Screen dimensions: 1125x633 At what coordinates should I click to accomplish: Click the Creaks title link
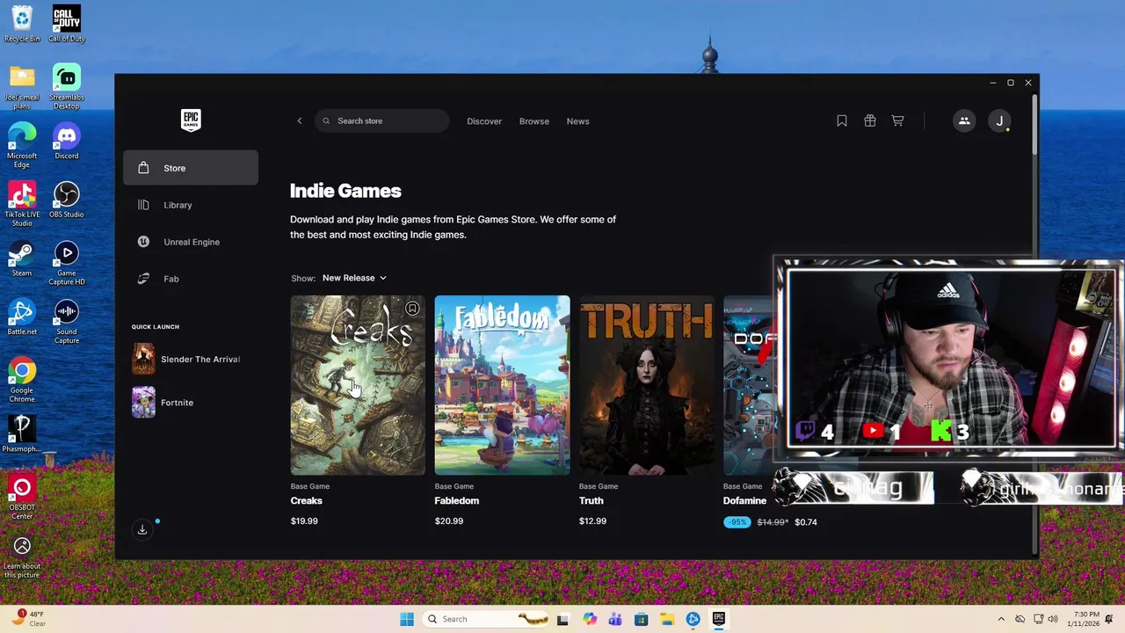tap(307, 501)
